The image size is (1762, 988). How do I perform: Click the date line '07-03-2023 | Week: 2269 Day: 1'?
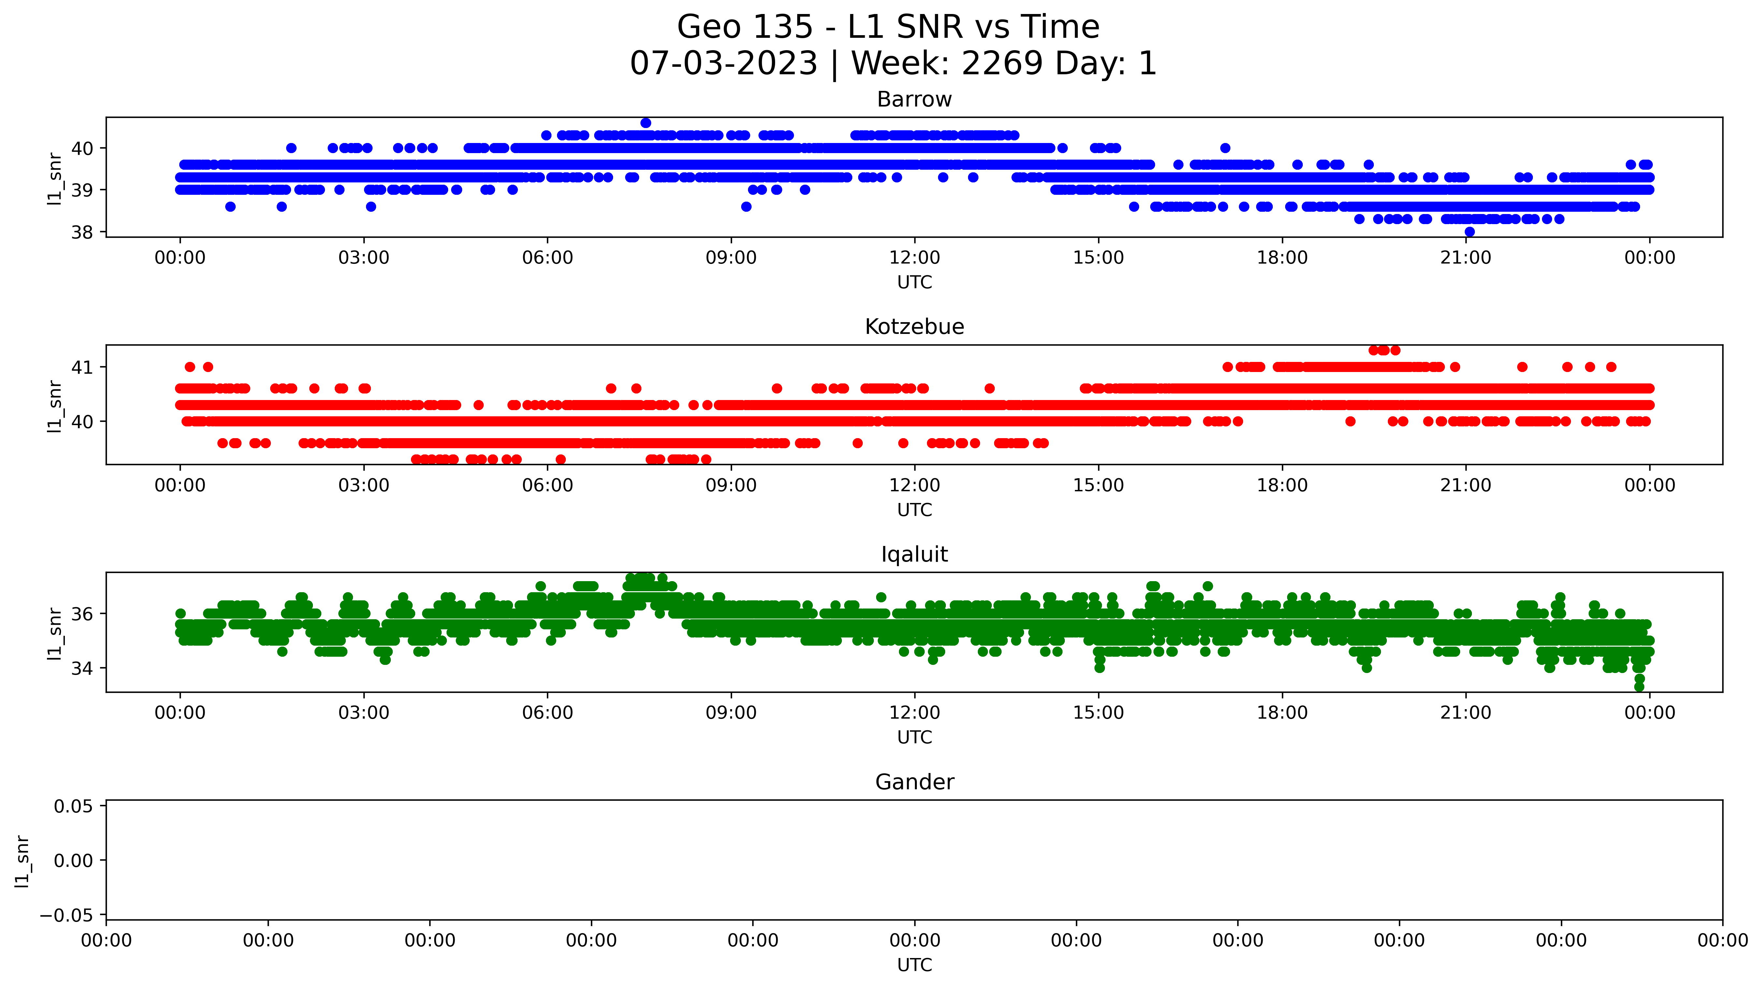click(893, 64)
